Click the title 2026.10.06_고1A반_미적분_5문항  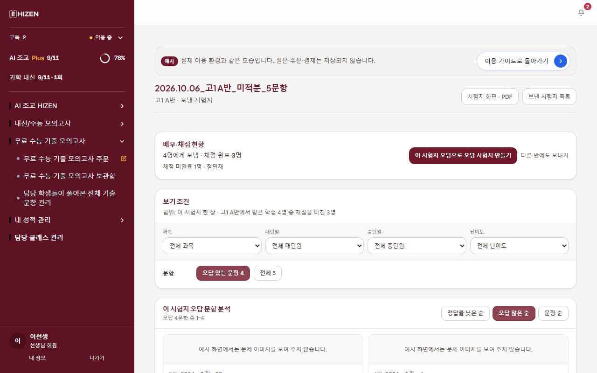click(x=221, y=88)
